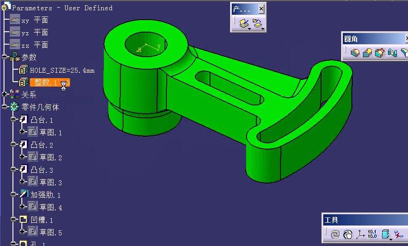
Task: Select the yz 平面 tree label
Action: pos(35,33)
